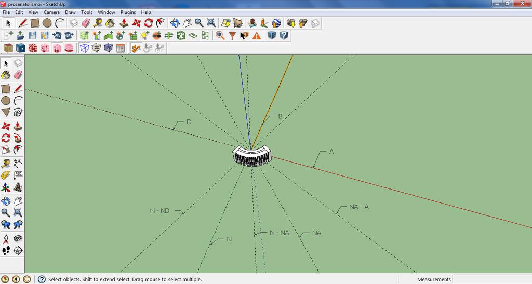Pick the Pan hand tool in top toolbar
This screenshot has width=532, height=284.
187,23
